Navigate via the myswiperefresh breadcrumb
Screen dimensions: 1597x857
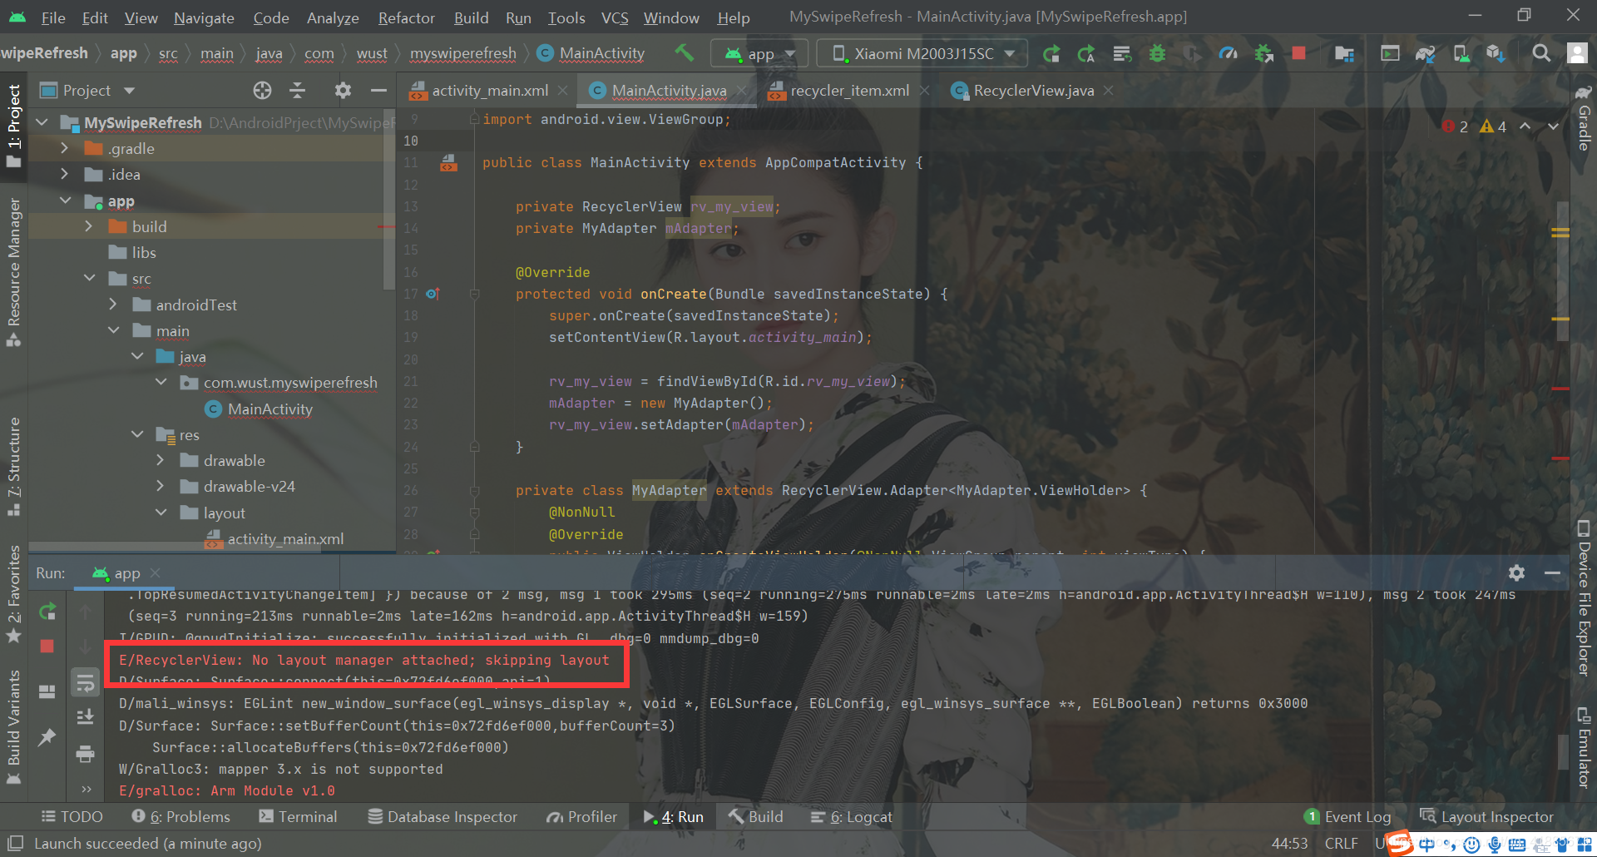[462, 52]
